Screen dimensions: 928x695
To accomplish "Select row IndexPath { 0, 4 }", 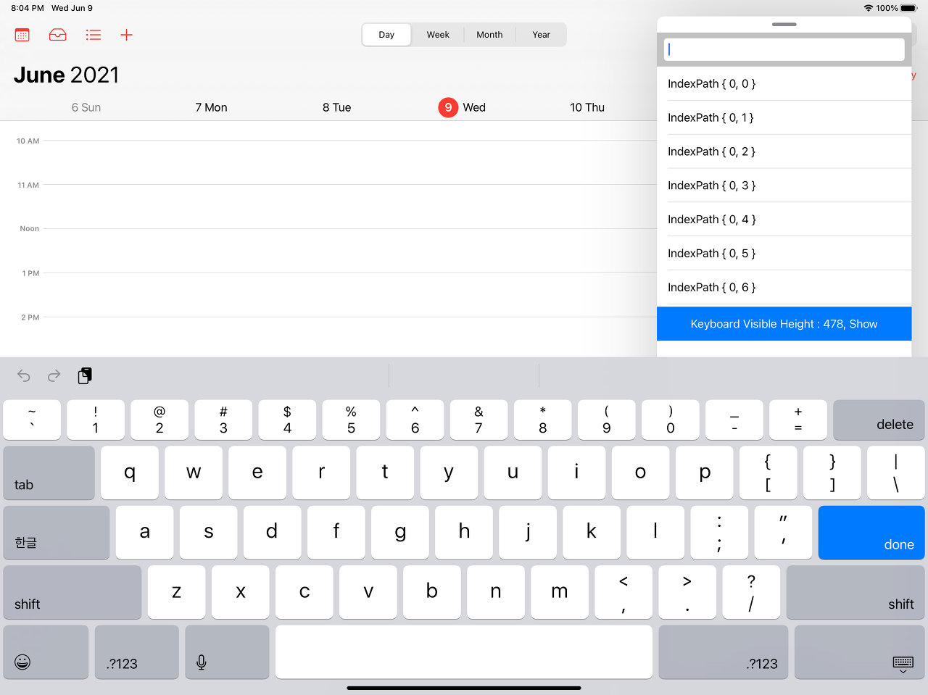I will click(784, 220).
